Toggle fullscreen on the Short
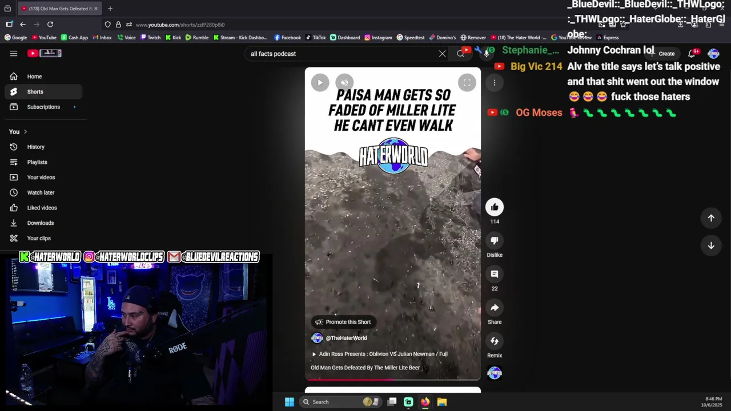731x411 pixels. (x=467, y=82)
